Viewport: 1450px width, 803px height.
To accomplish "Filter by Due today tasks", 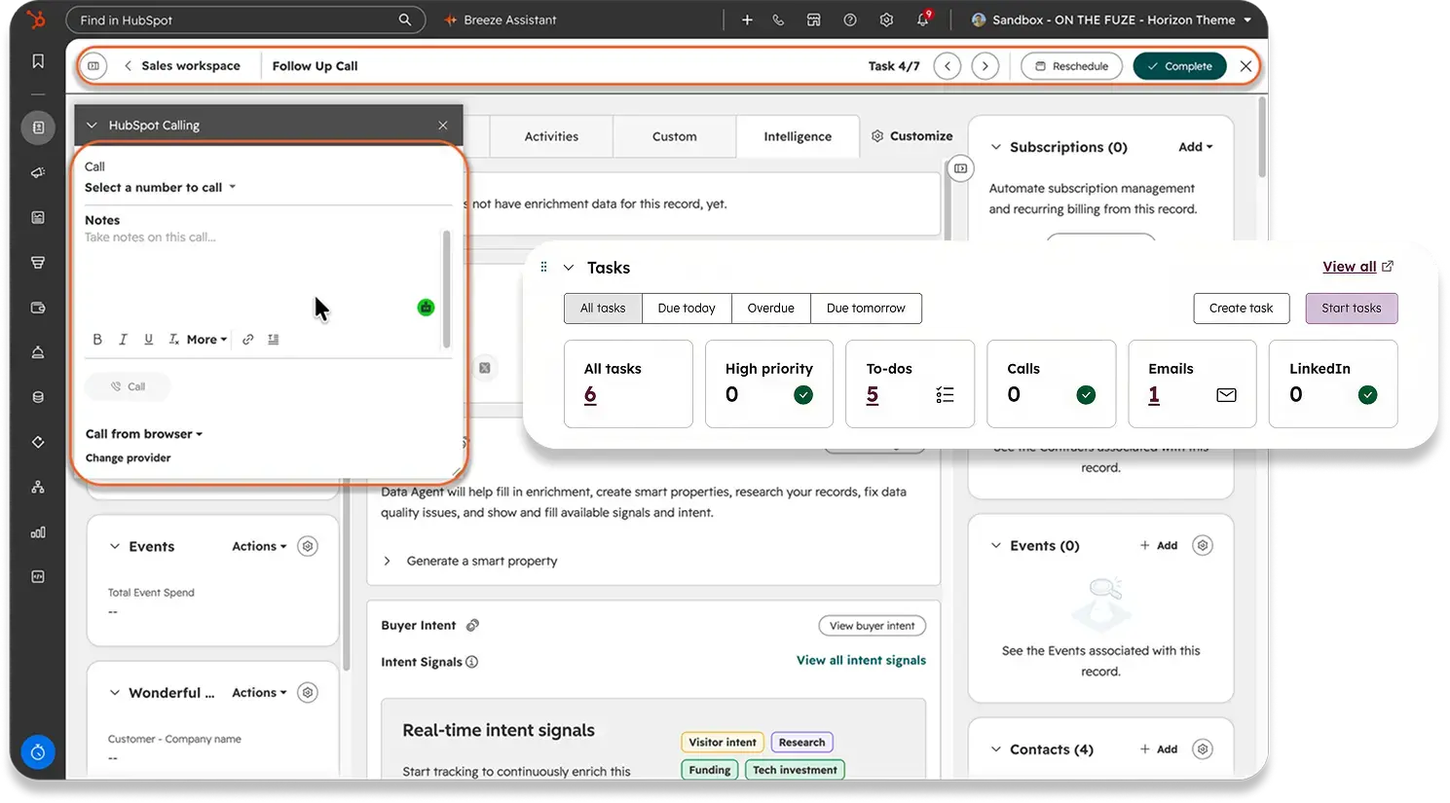I will coord(687,309).
